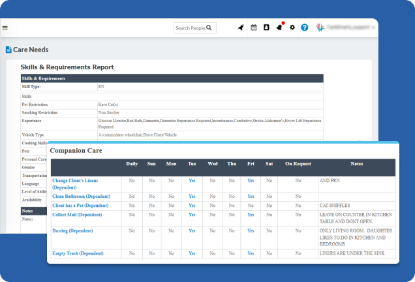The height and width of the screenshot is (282, 415).
Task: Click Tue Yes for Client has a Pet
Action: pyautogui.click(x=192, y=206)
